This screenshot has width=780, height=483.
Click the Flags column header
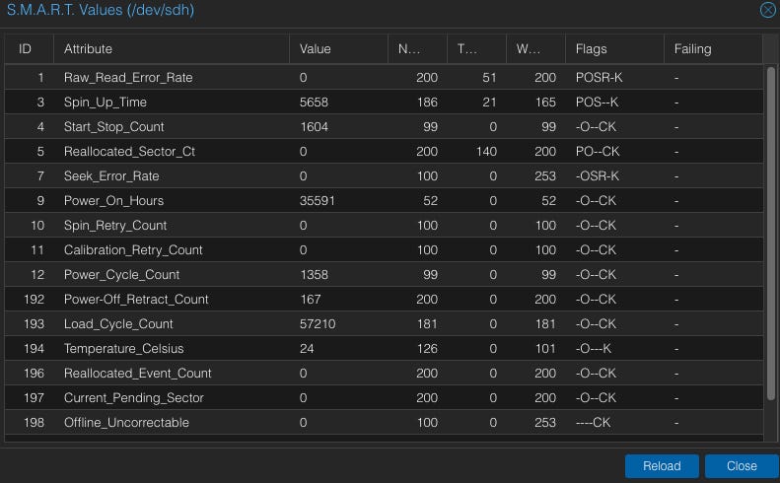coord(614,48)
